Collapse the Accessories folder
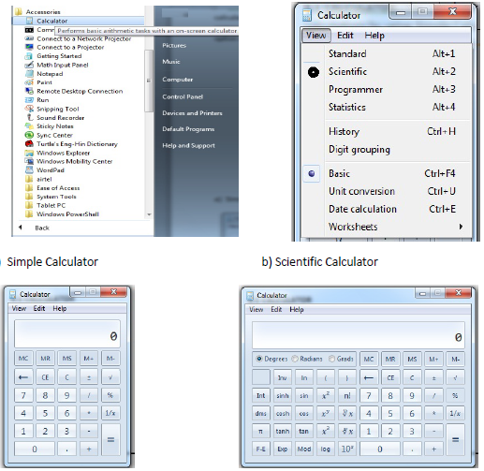Viewport: 484px width, 471px height. [x=37, y=12]
